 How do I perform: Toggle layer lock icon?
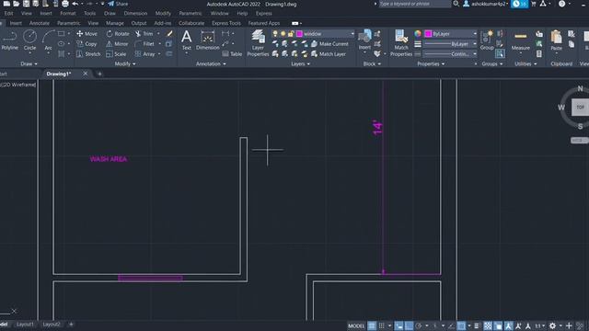(x=291, y=34)
